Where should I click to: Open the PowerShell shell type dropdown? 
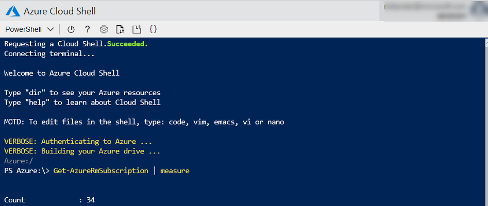tap(29, 29)
